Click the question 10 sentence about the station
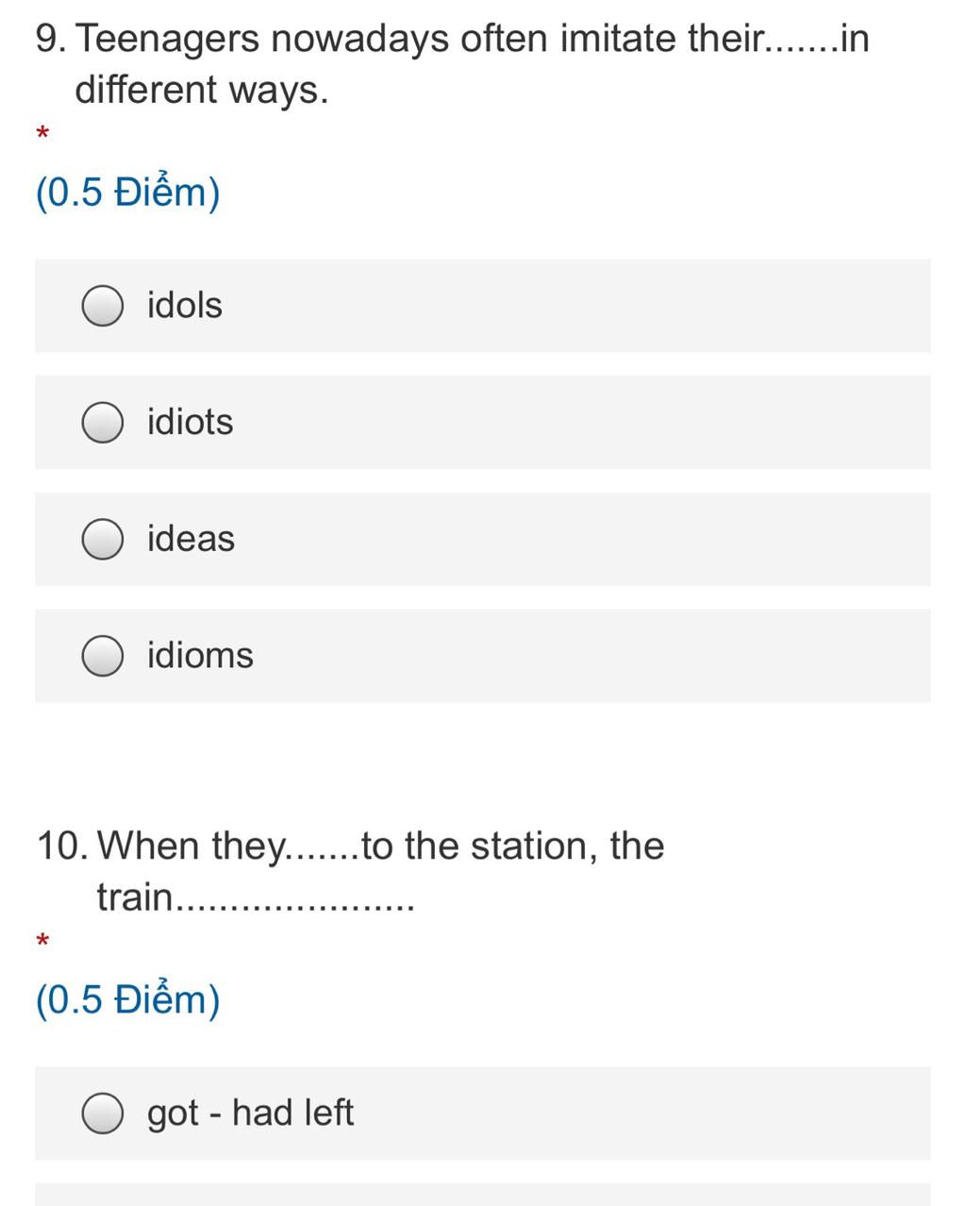The image size is (966, 1206). (x=350, y=871)
